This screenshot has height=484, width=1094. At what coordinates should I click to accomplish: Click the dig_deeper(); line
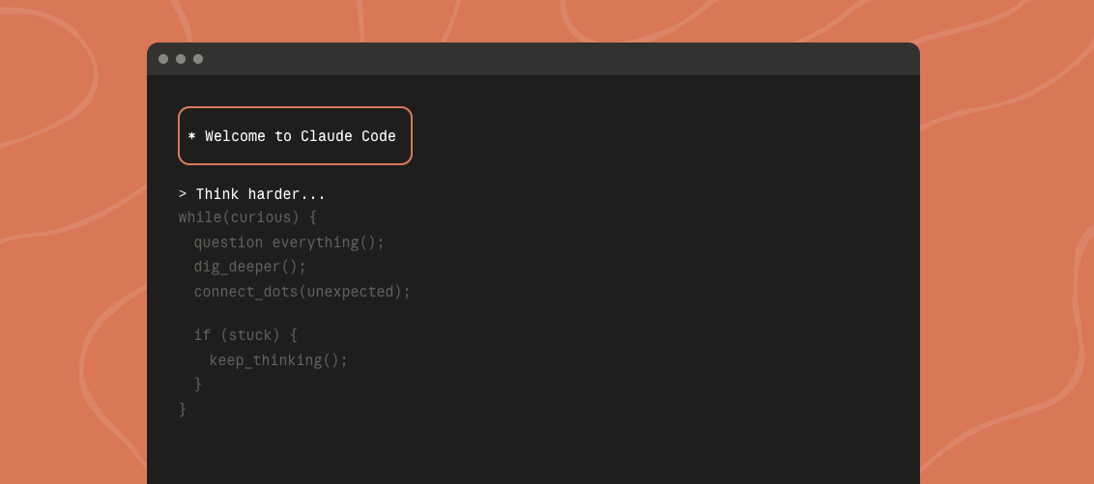click(249, 267)
